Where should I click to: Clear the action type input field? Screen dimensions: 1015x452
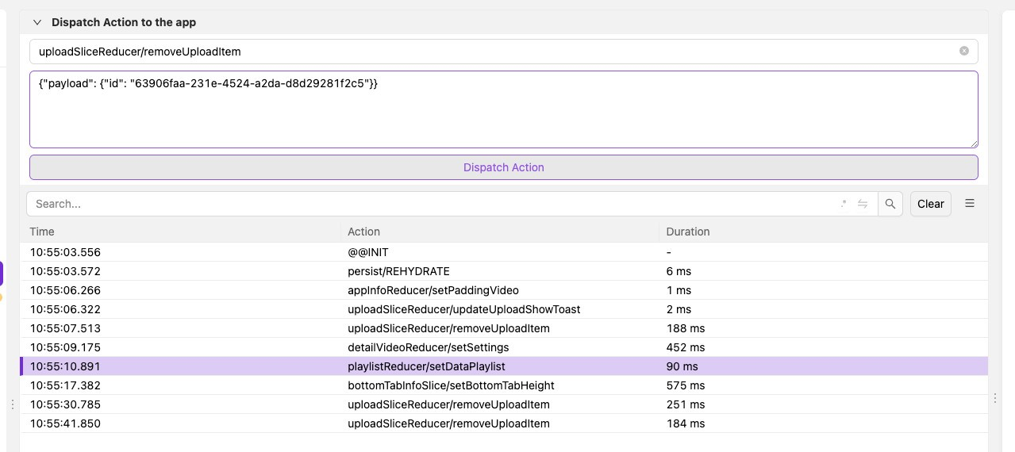click(963, 51)
